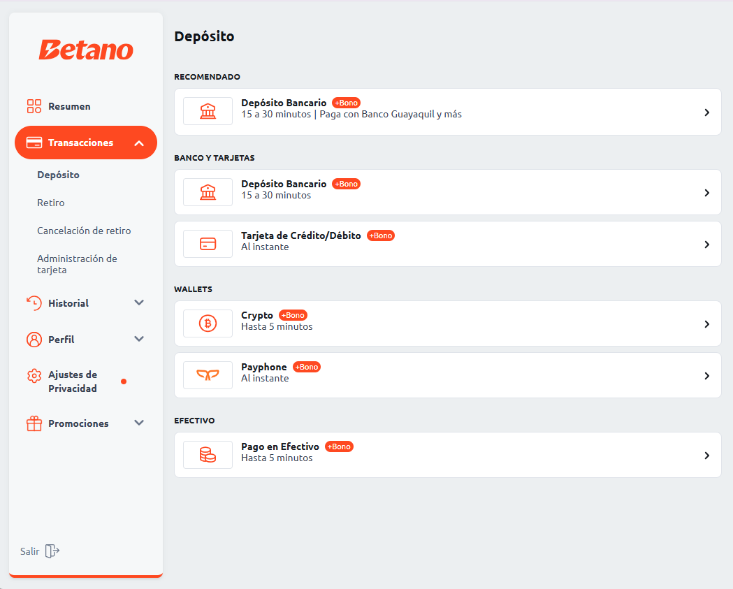The image size is (733, 589).
Task: Open Banco y Tarjetas Depósito Bancario arrow
Action: click(707, 193)
